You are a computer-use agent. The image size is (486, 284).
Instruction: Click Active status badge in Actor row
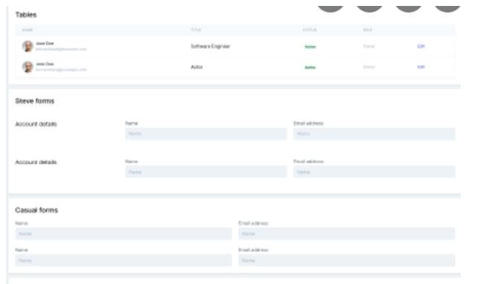click(310, 67)
